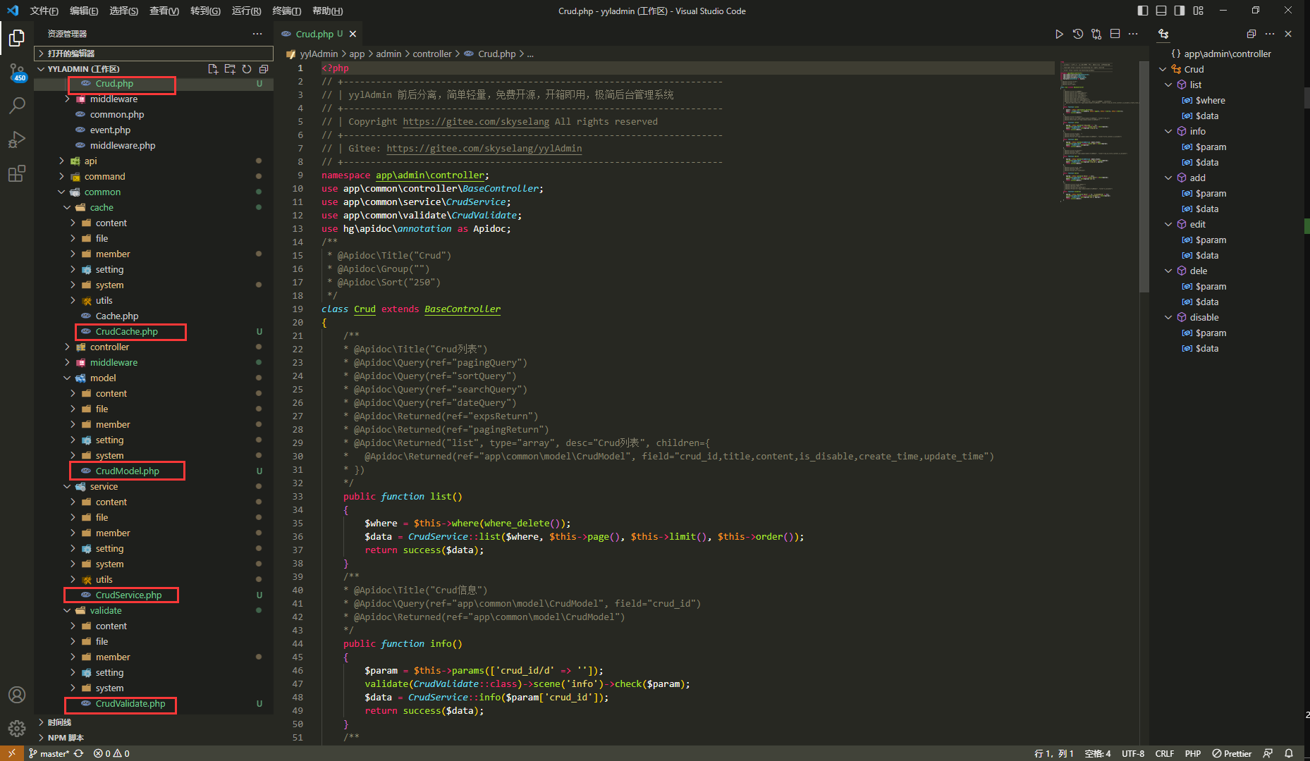The image size is (1310, 761).
Task: Click the Run code play icon
Action: tap(1059, 34)
